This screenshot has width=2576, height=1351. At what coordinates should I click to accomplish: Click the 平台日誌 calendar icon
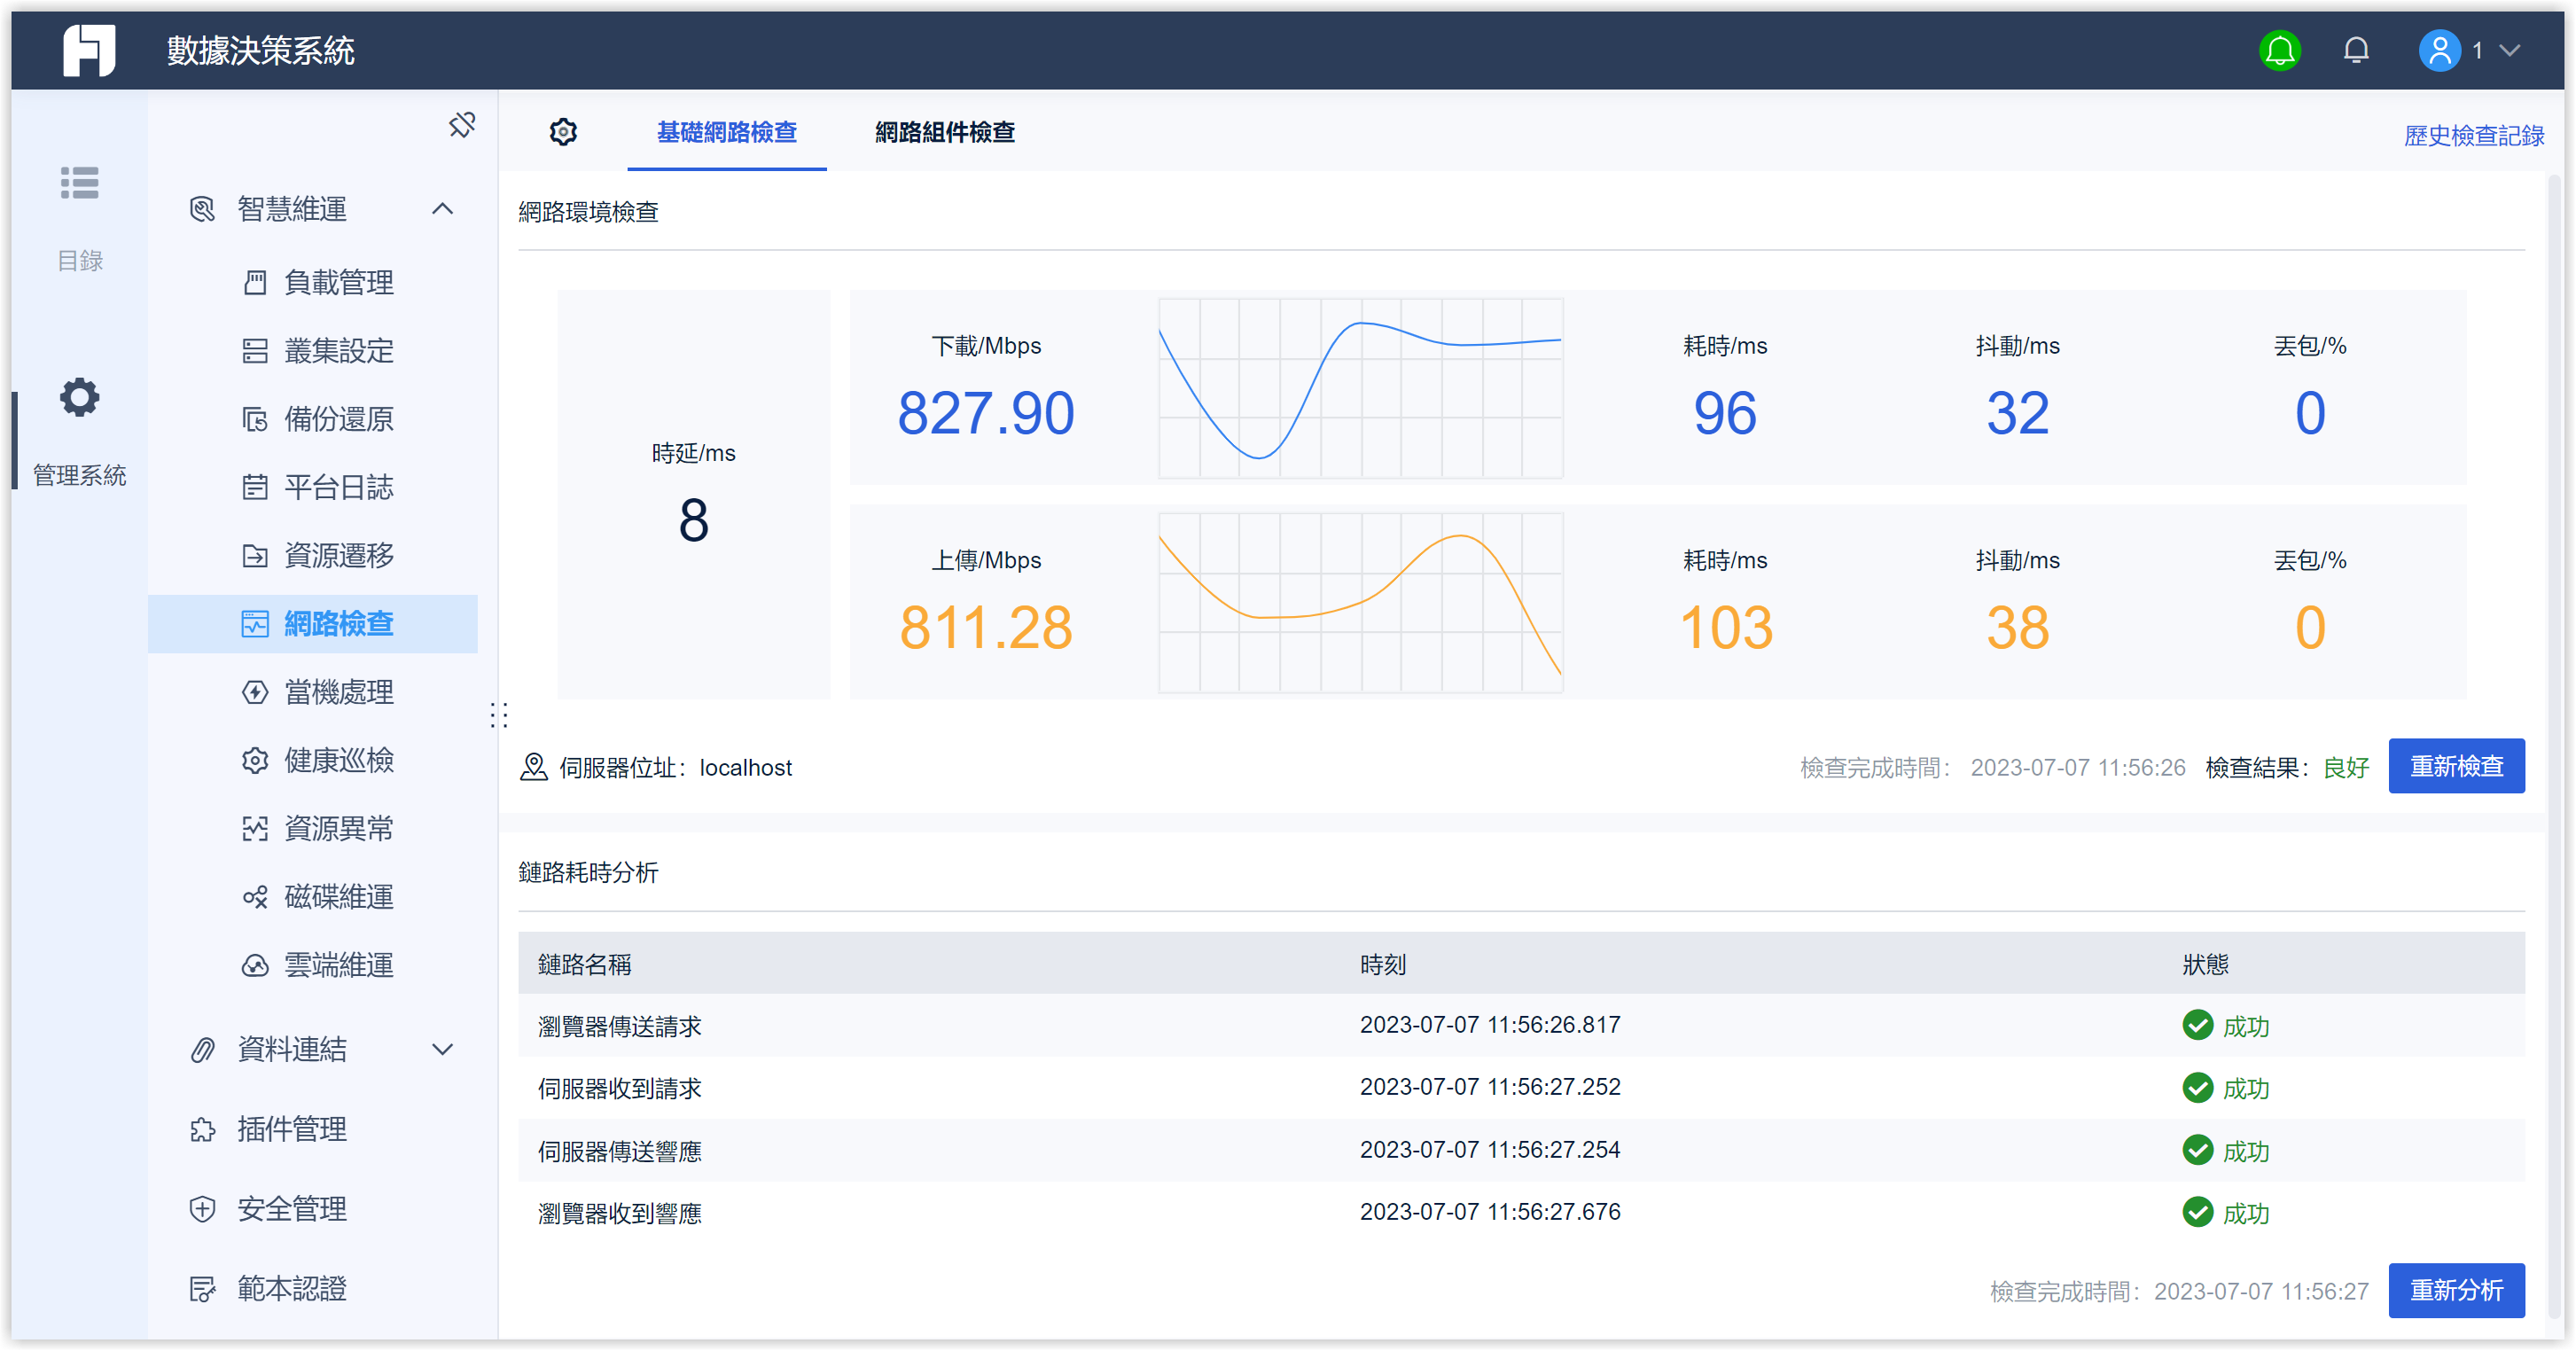(x=255, y=487)
